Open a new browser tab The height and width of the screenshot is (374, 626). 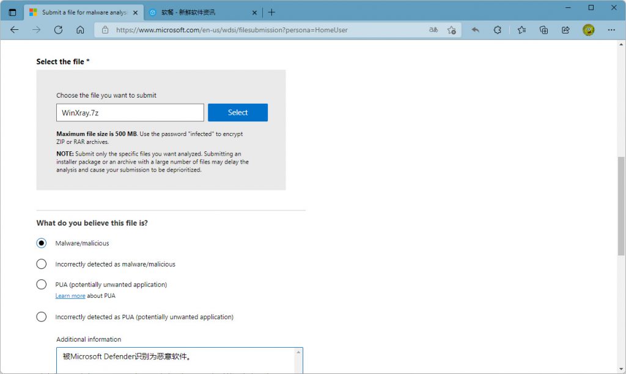click(271, 12)
